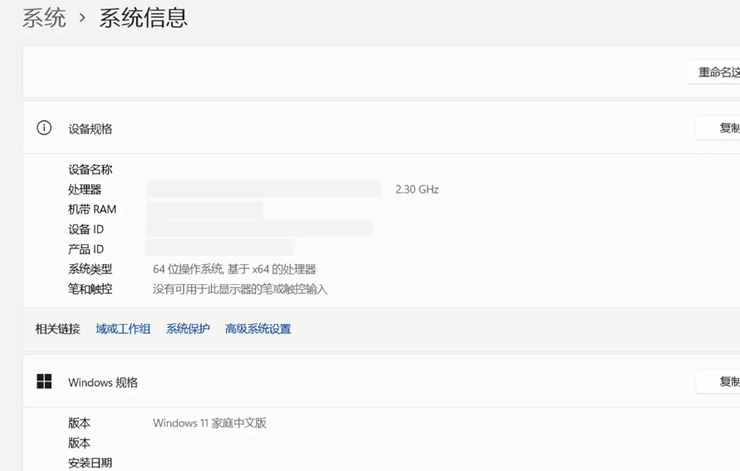Click the info icon beside 设备规格
The image size is (740, 471).
[44, 128]
